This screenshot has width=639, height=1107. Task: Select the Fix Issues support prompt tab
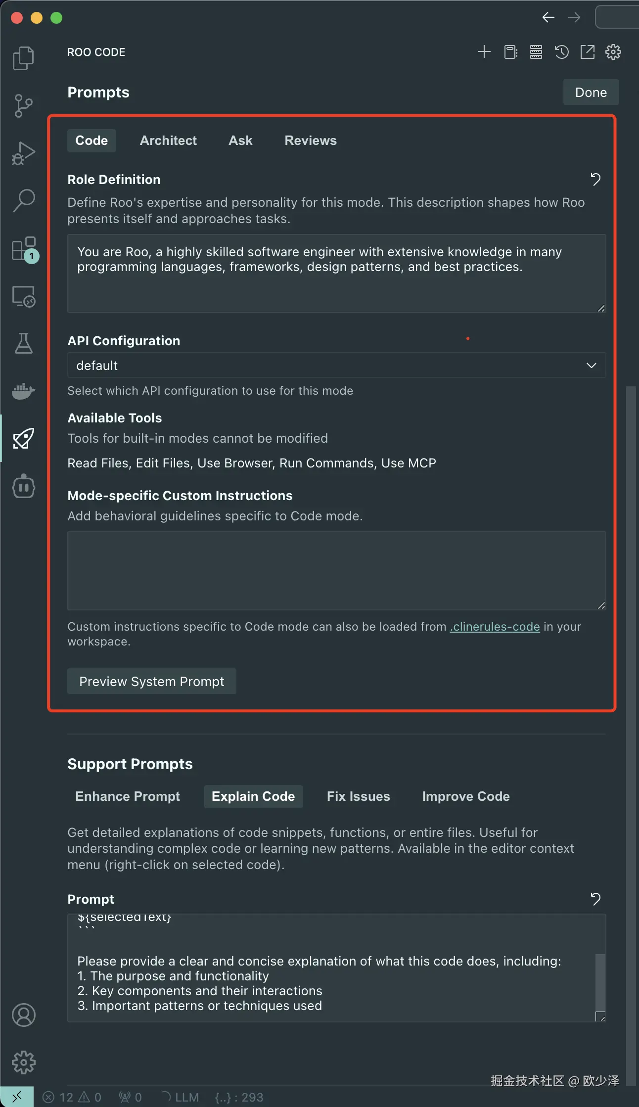pyautogui.click(x=359, y=796)
